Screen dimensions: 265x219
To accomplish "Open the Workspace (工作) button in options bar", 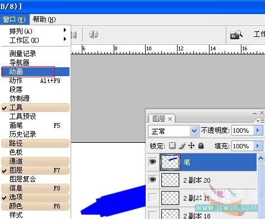I will click(x=259, y=34).
